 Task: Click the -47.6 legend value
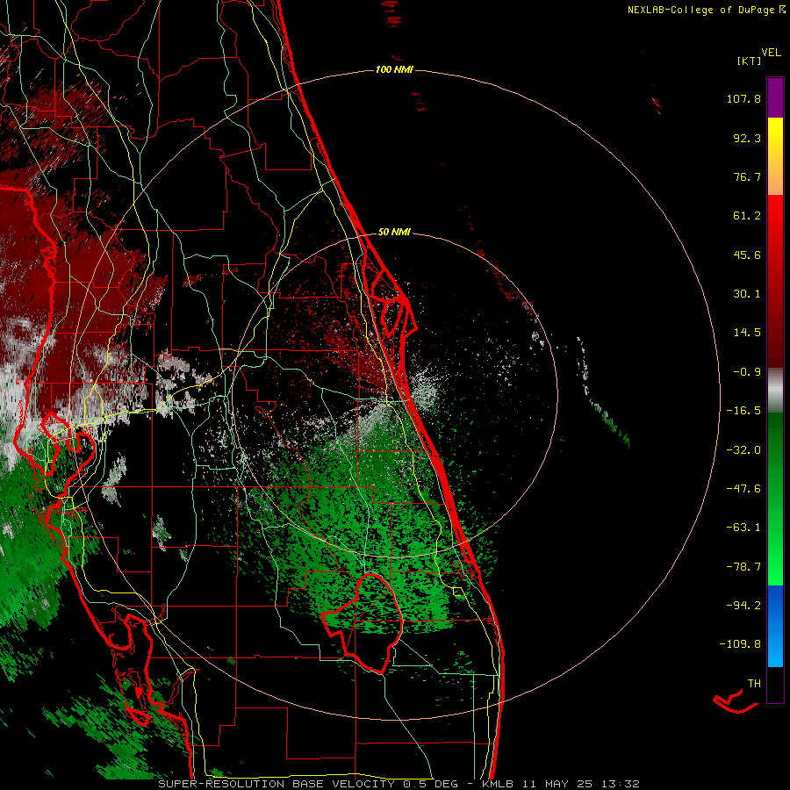point(743,489)
